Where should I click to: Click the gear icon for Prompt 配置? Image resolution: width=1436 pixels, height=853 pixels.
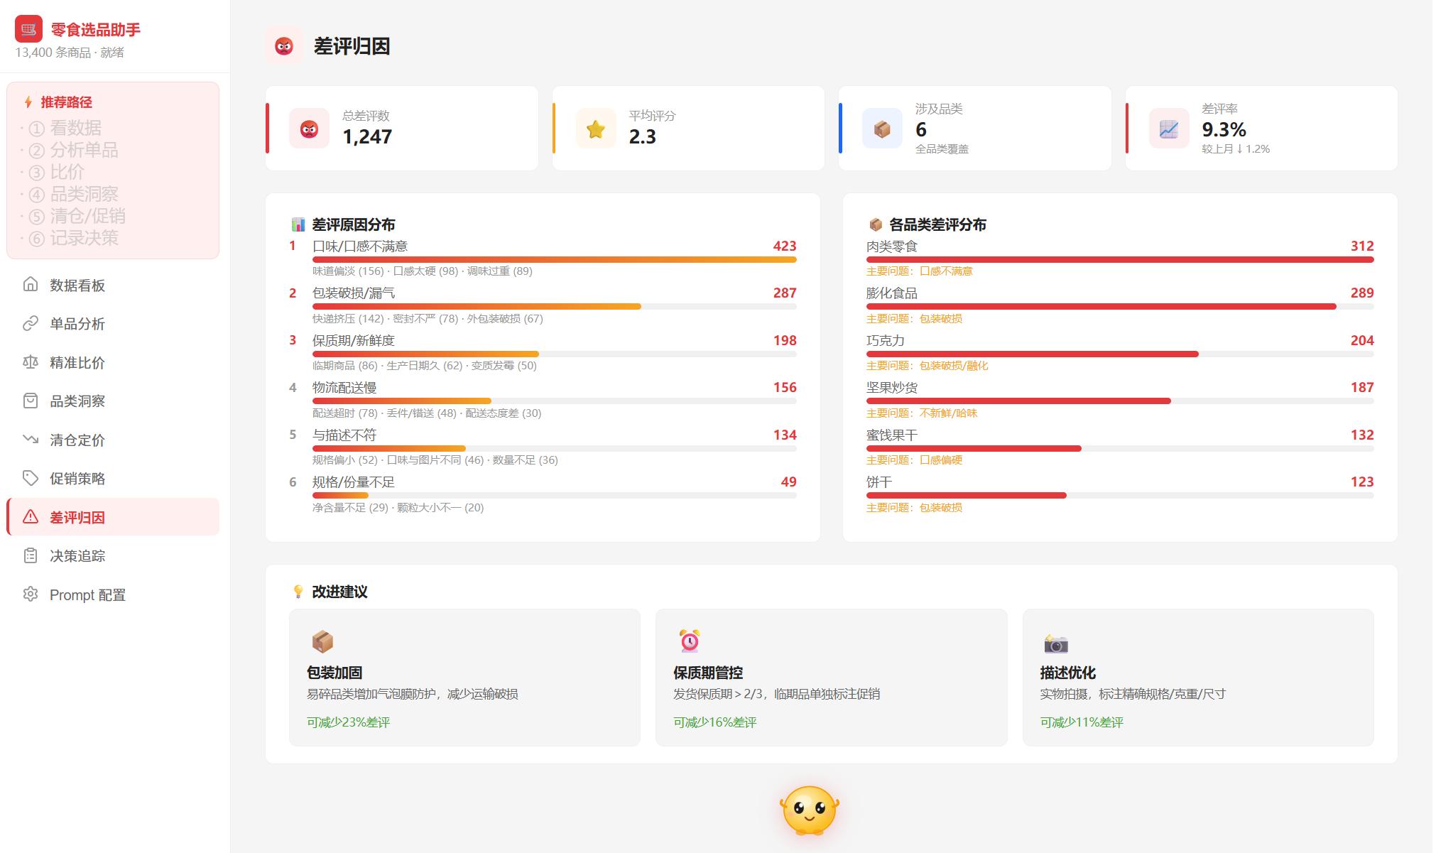point(31,594)
